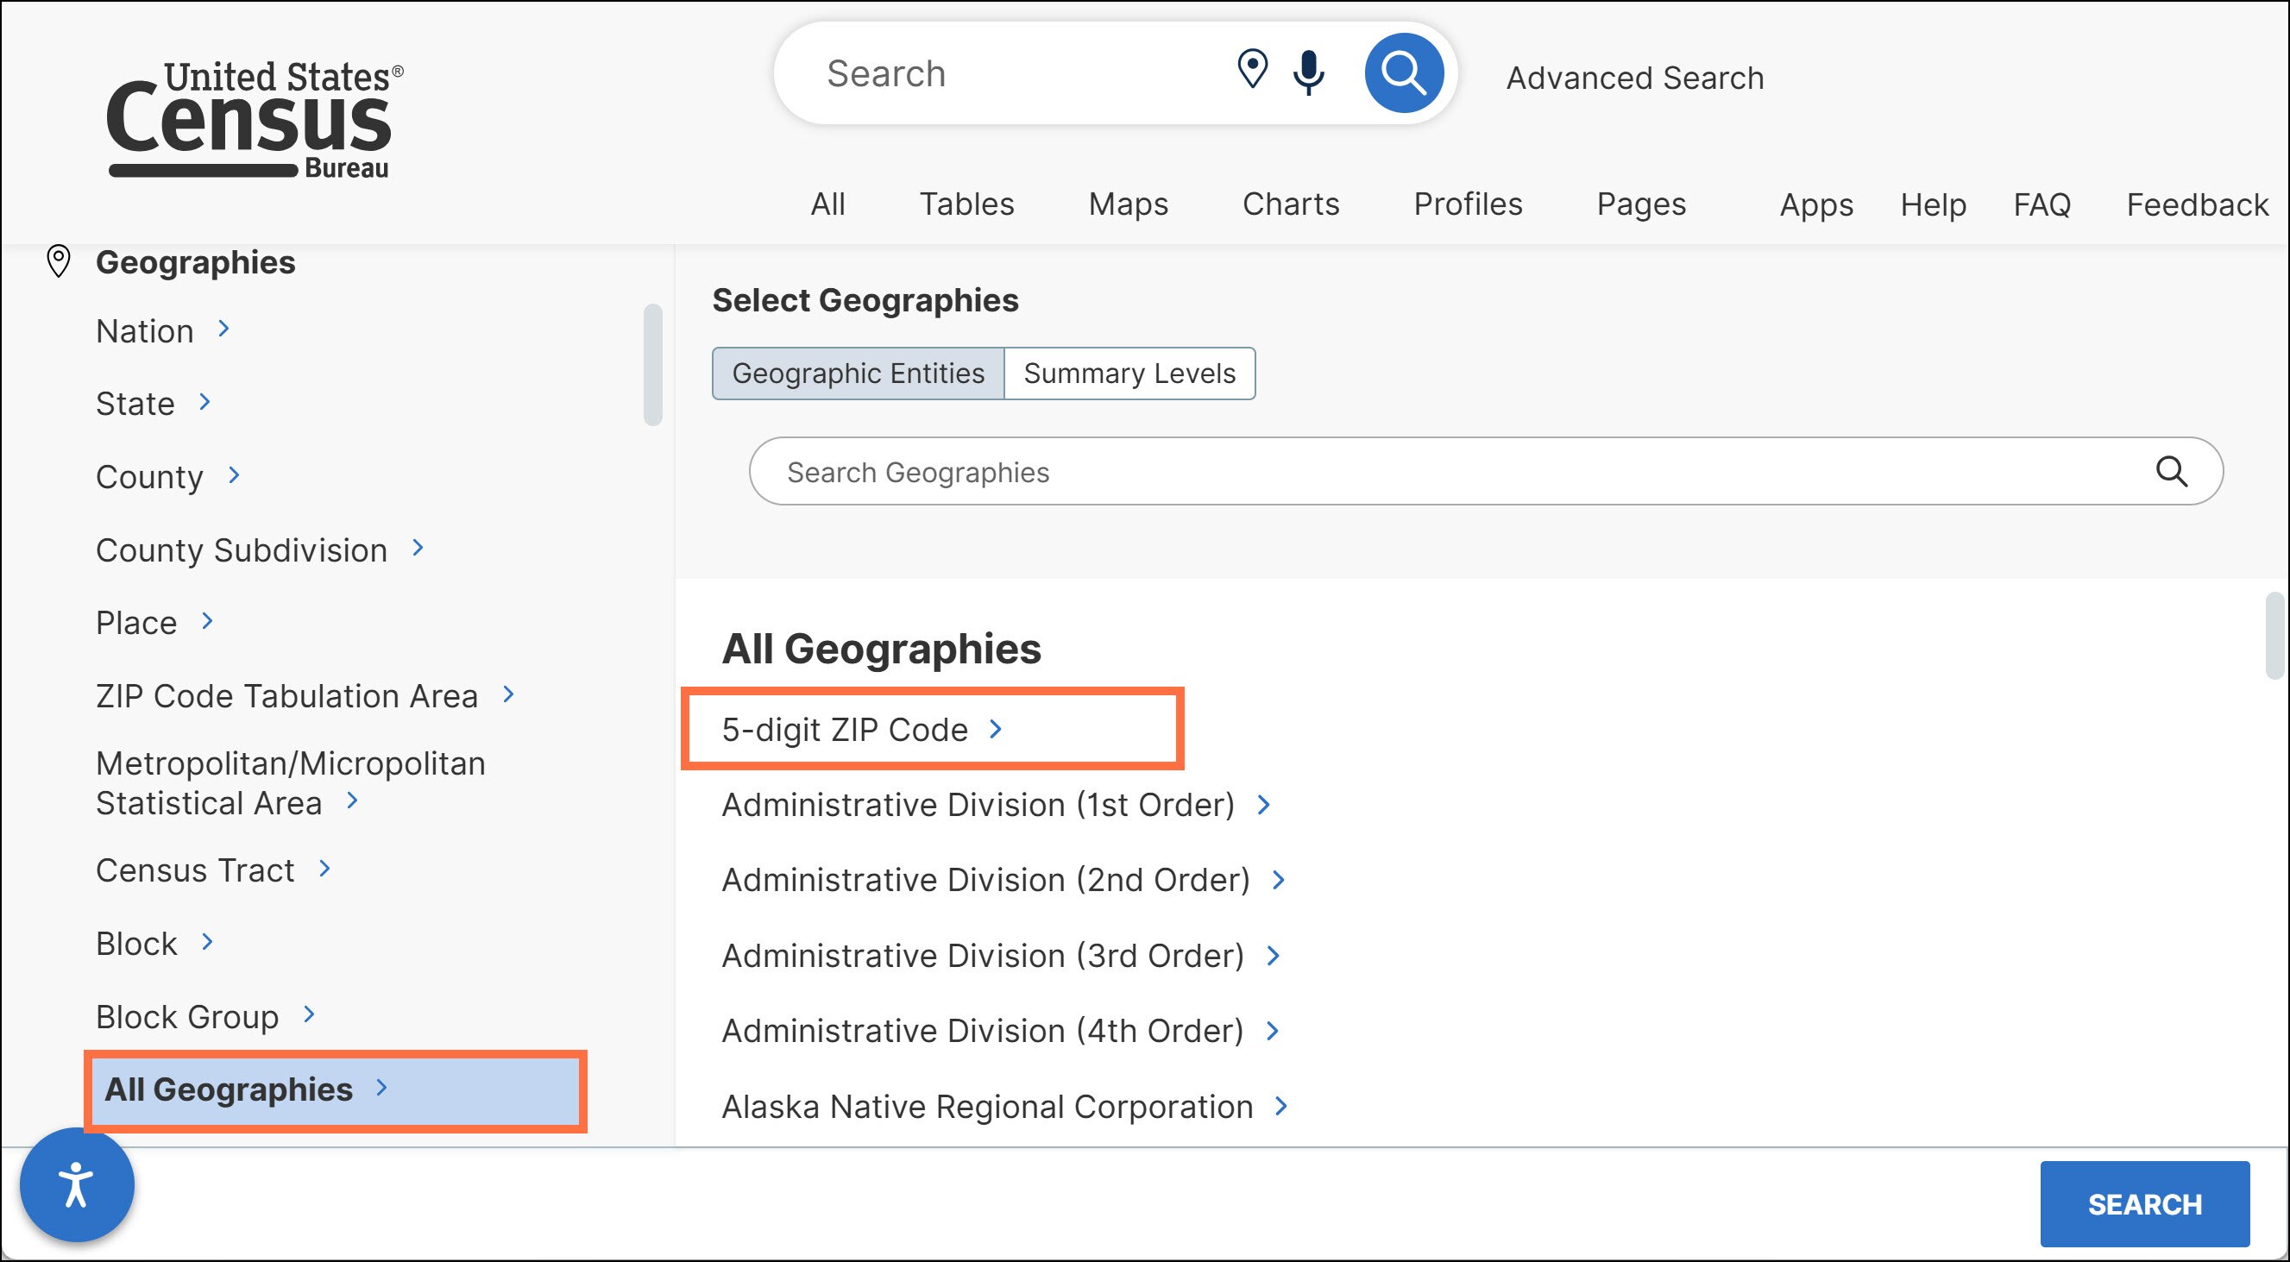The image size is (2290, 1262).
Task: Open 5-digit ZIP Code
Action: tap(862, 730)
